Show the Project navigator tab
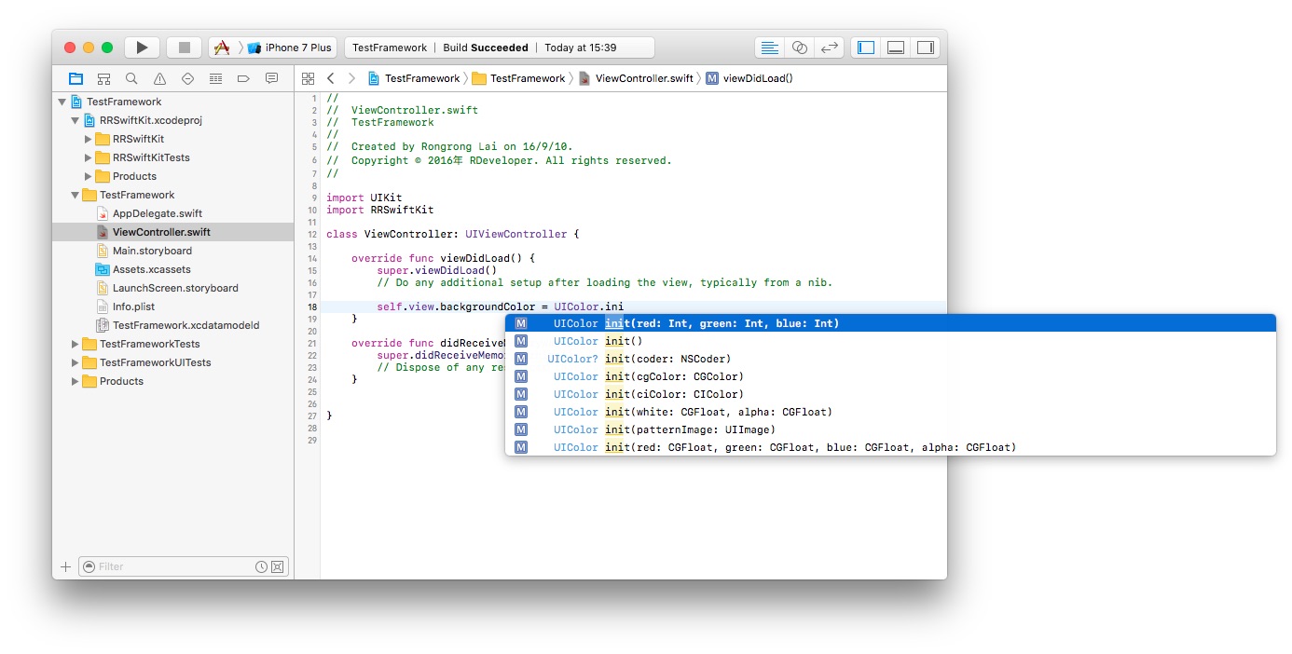The height and width of the screenshot is (654, 1292). 76,78
